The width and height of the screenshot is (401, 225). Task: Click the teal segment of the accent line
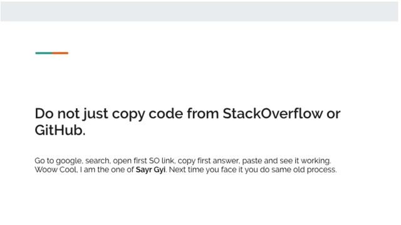pos(44,53)
